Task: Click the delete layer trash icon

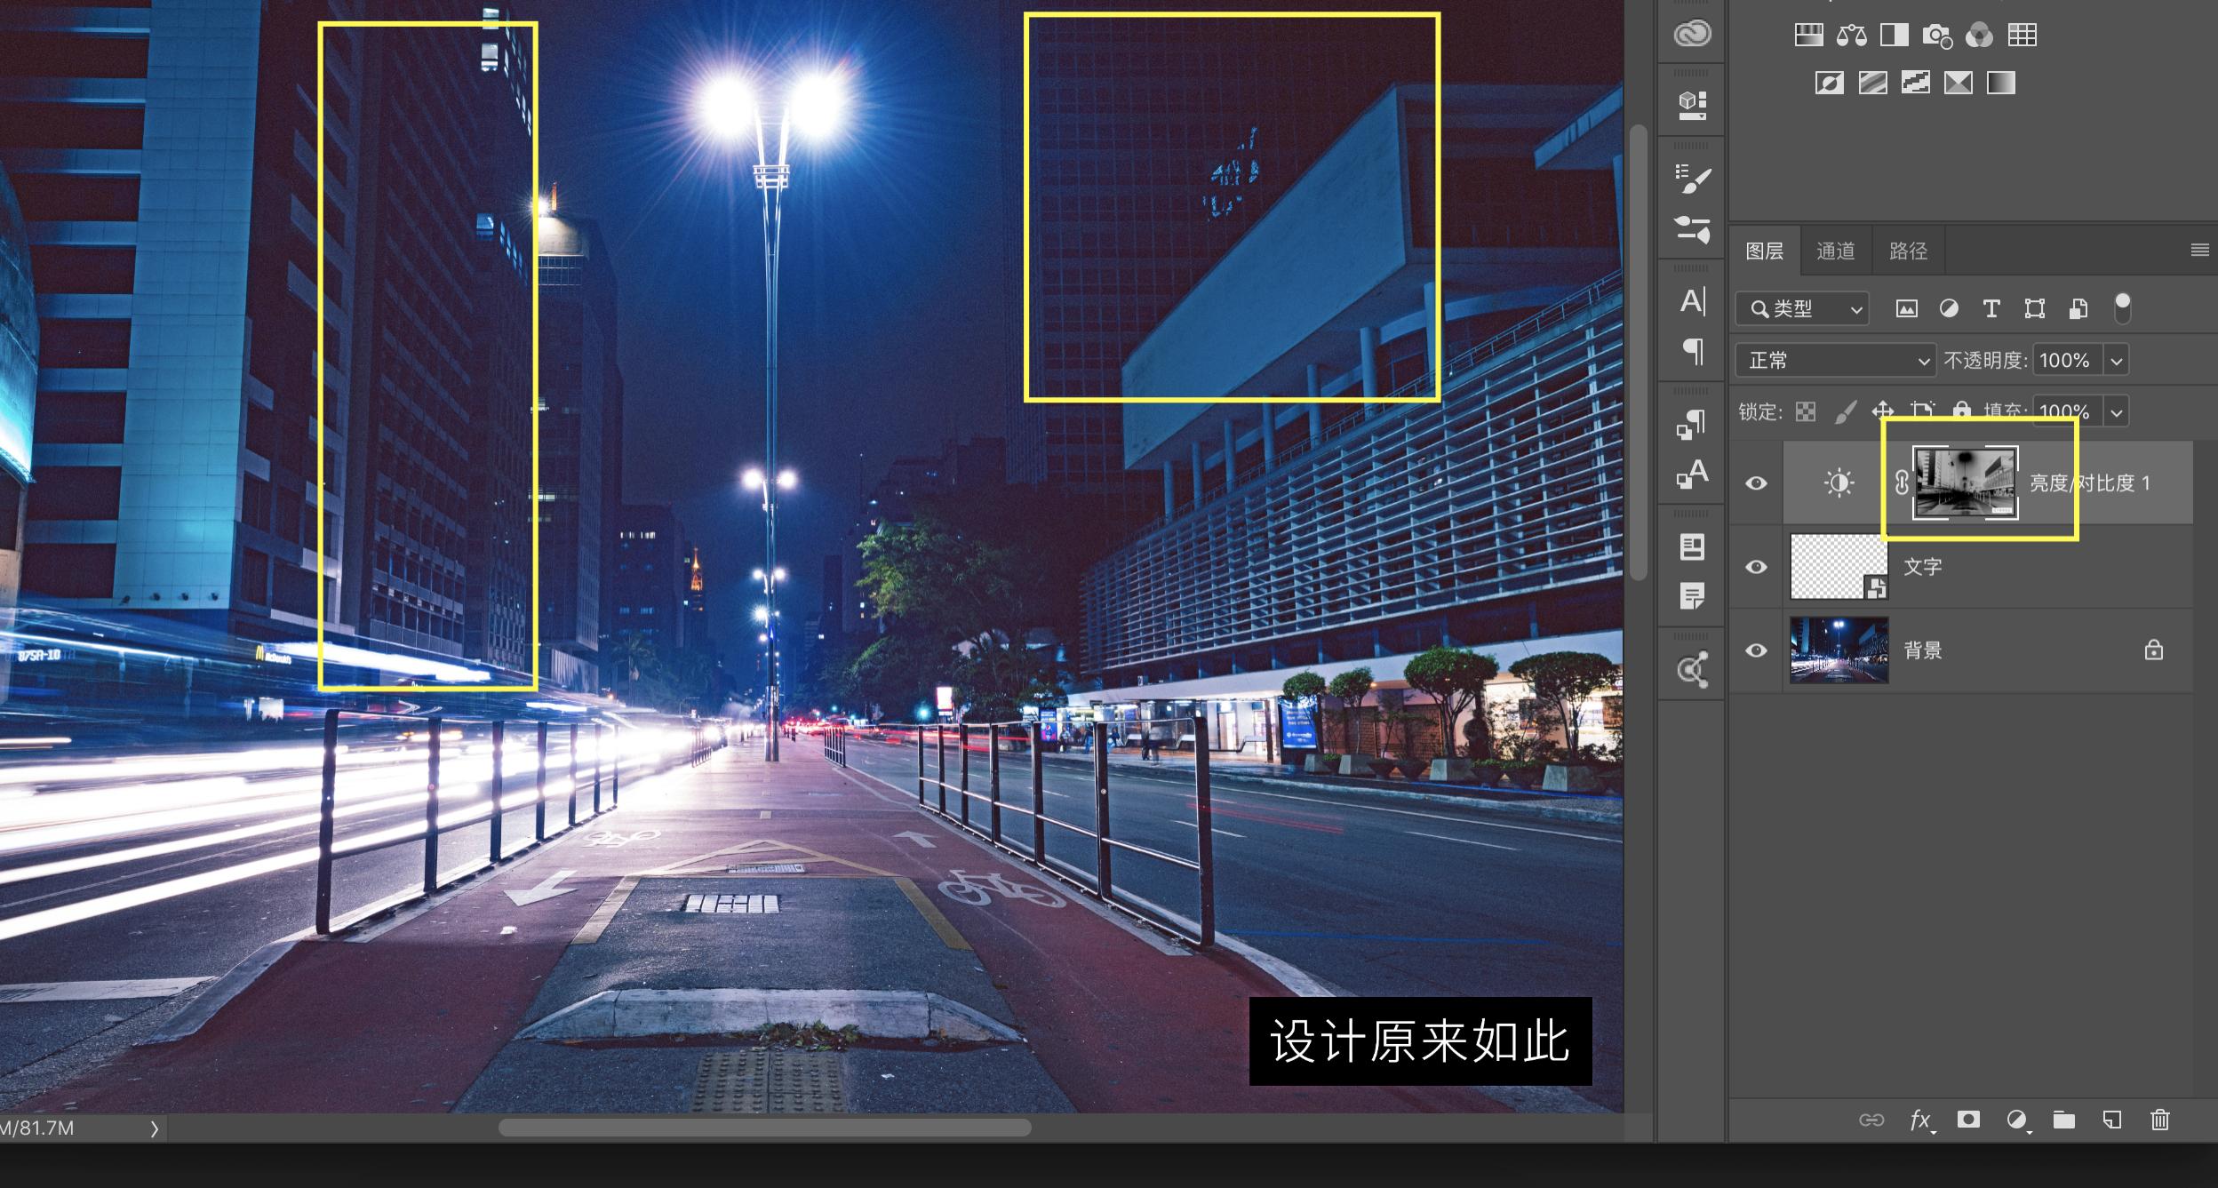Action: click(x=2160, y=1120)
